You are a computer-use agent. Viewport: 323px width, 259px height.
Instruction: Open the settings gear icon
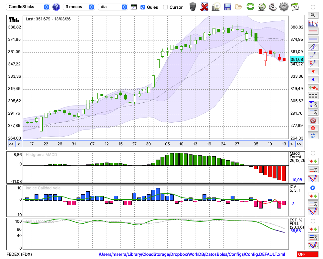tap(284, 6)
